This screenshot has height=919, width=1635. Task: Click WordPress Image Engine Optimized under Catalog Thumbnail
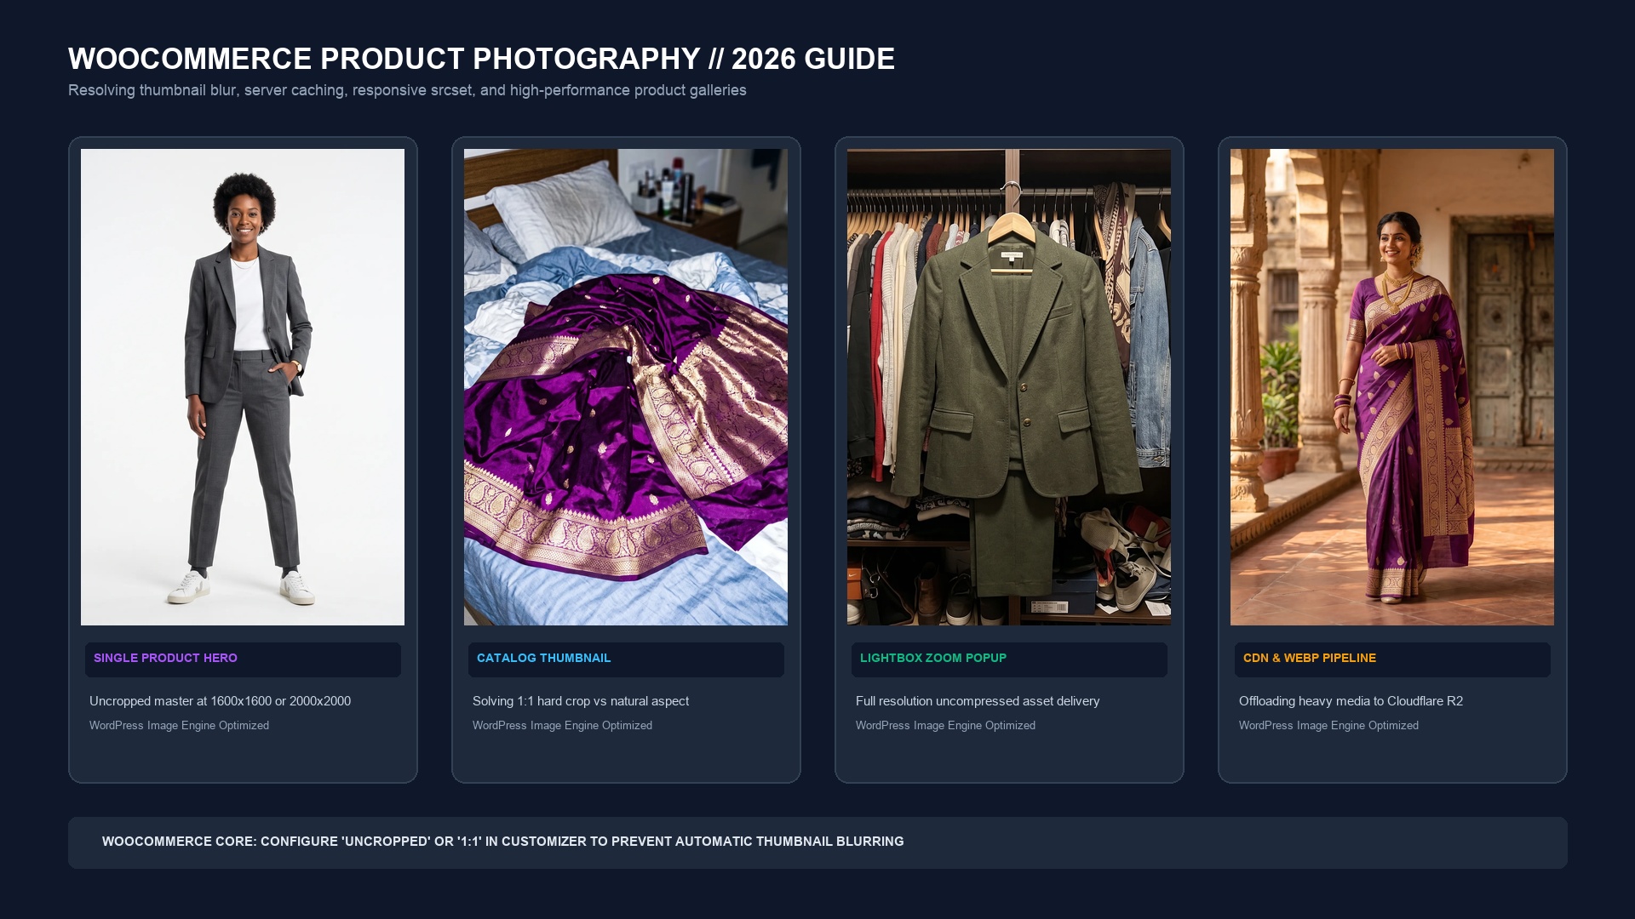[562, 726]
